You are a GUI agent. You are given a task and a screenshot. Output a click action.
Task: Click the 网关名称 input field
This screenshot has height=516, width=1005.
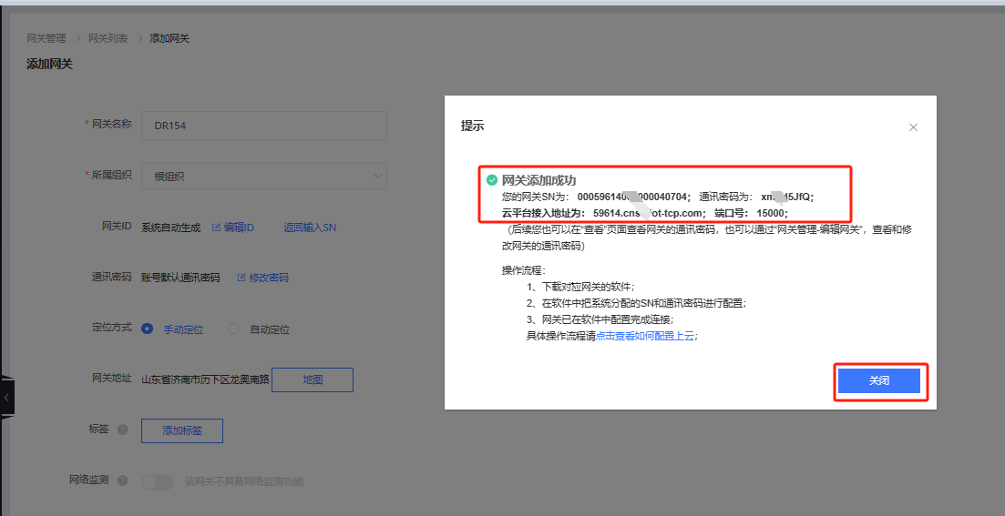(x=263, y=126)
